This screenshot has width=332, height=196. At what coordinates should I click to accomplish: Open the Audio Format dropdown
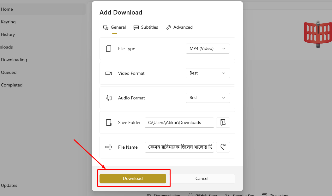point(208,98)
